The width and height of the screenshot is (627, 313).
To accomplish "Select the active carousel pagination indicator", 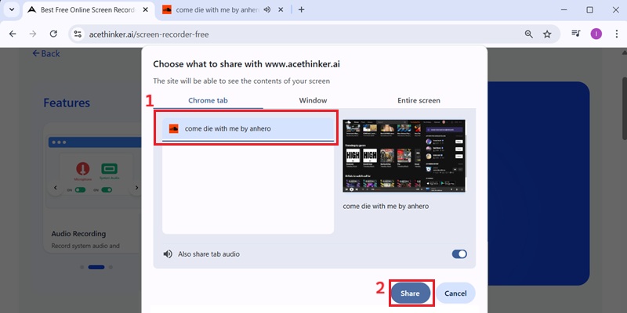I will pos(96,267).
